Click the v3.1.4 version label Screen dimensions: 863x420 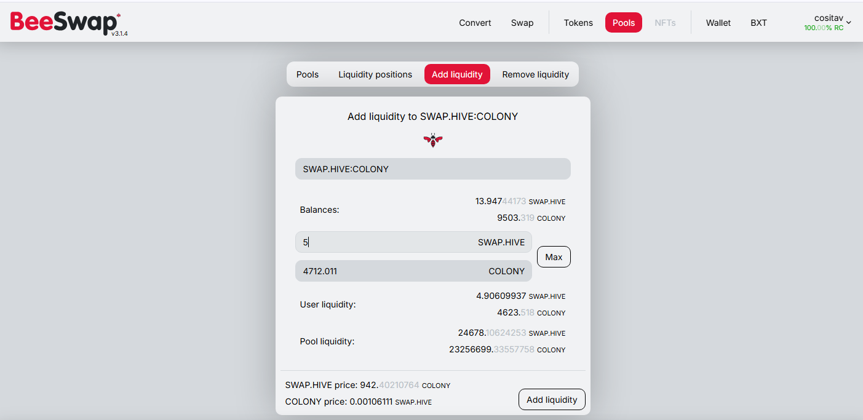pyautogui.click(x=119, y=33)
